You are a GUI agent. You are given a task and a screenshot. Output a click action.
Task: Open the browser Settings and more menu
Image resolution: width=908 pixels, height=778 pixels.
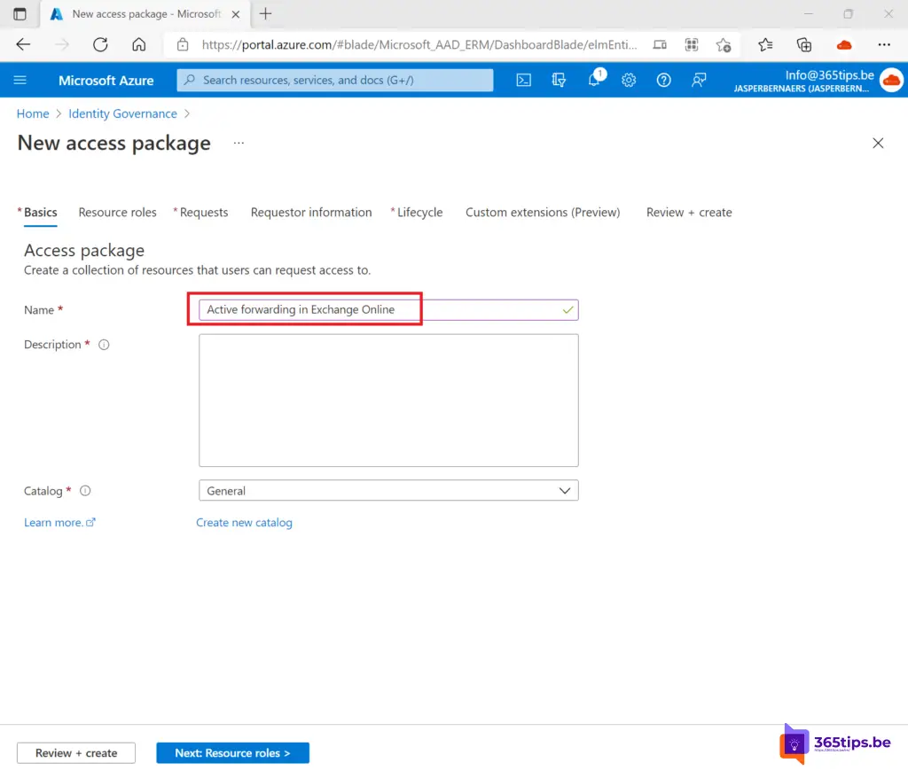coord(884,44)
